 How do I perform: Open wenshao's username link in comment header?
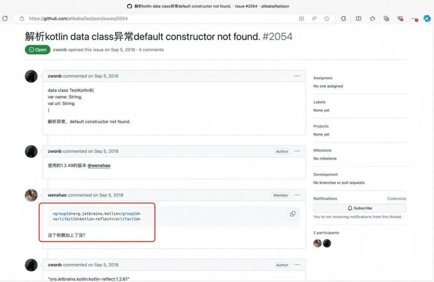coord(57,195)
